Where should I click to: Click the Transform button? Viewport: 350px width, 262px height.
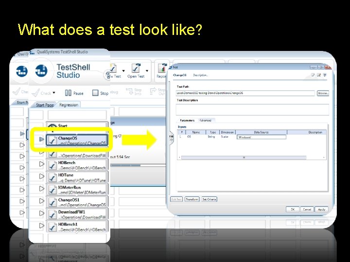[192, 199]
